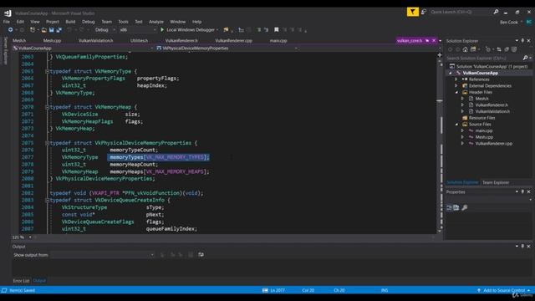This screenshot has width=535, height=301.
Task: Click the Find Message in Code output icon
Action: coord(162,254)
